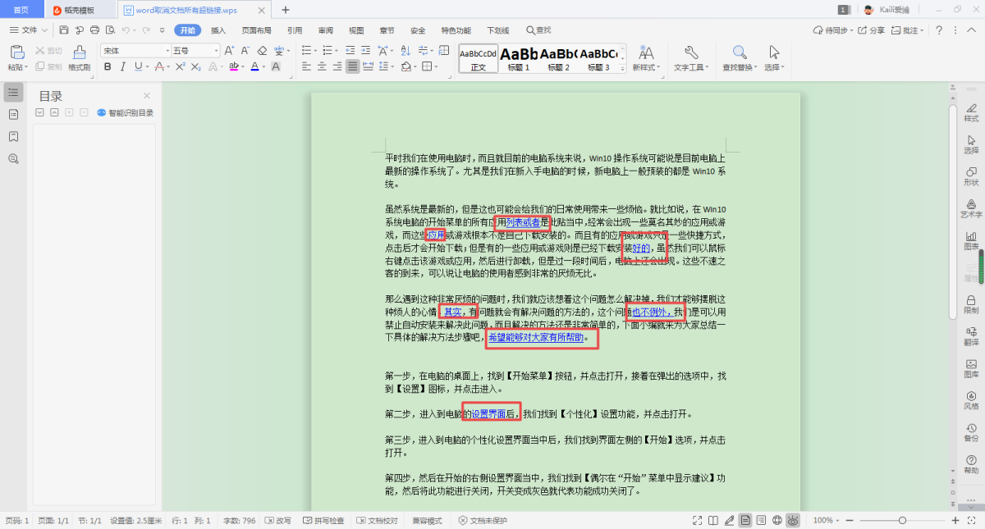985x529 pixels.
Task: Toggle 拼写检查 spell check in status bar
Action: tap(324, 521)
